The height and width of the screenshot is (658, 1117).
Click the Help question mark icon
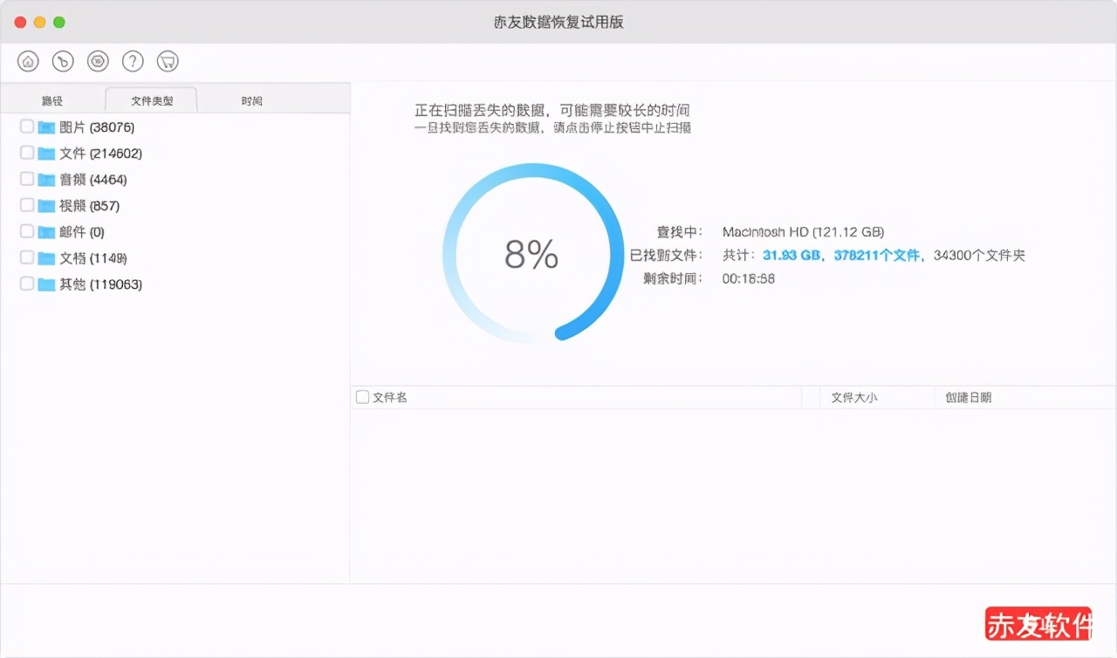coord(133,60)
